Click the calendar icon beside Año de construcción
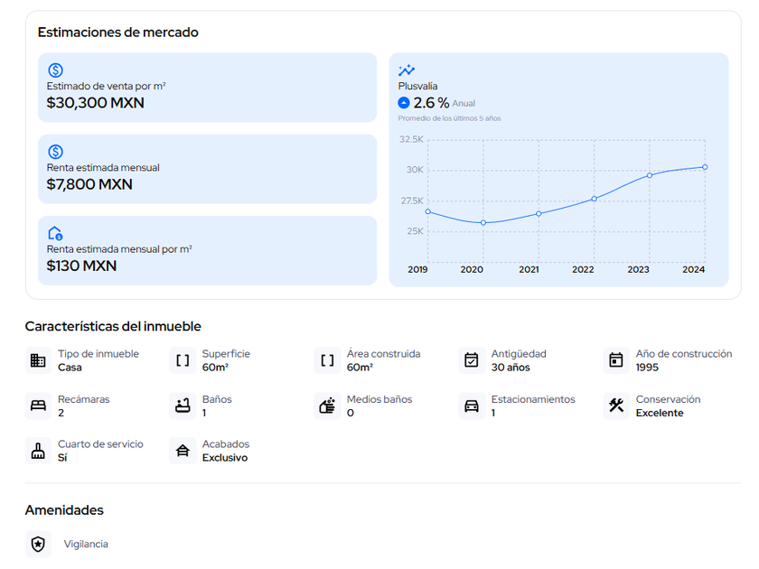The image size is (759, 569). click(616, 360)
